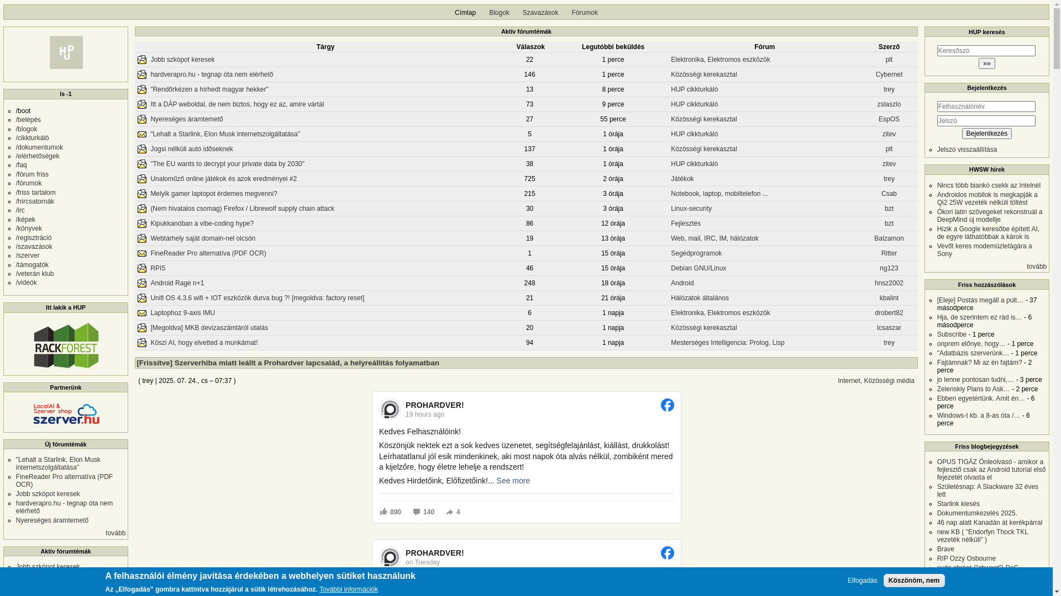Open Linux-security forum link
Screen dimensions: 1061x596
coord(691,209)
